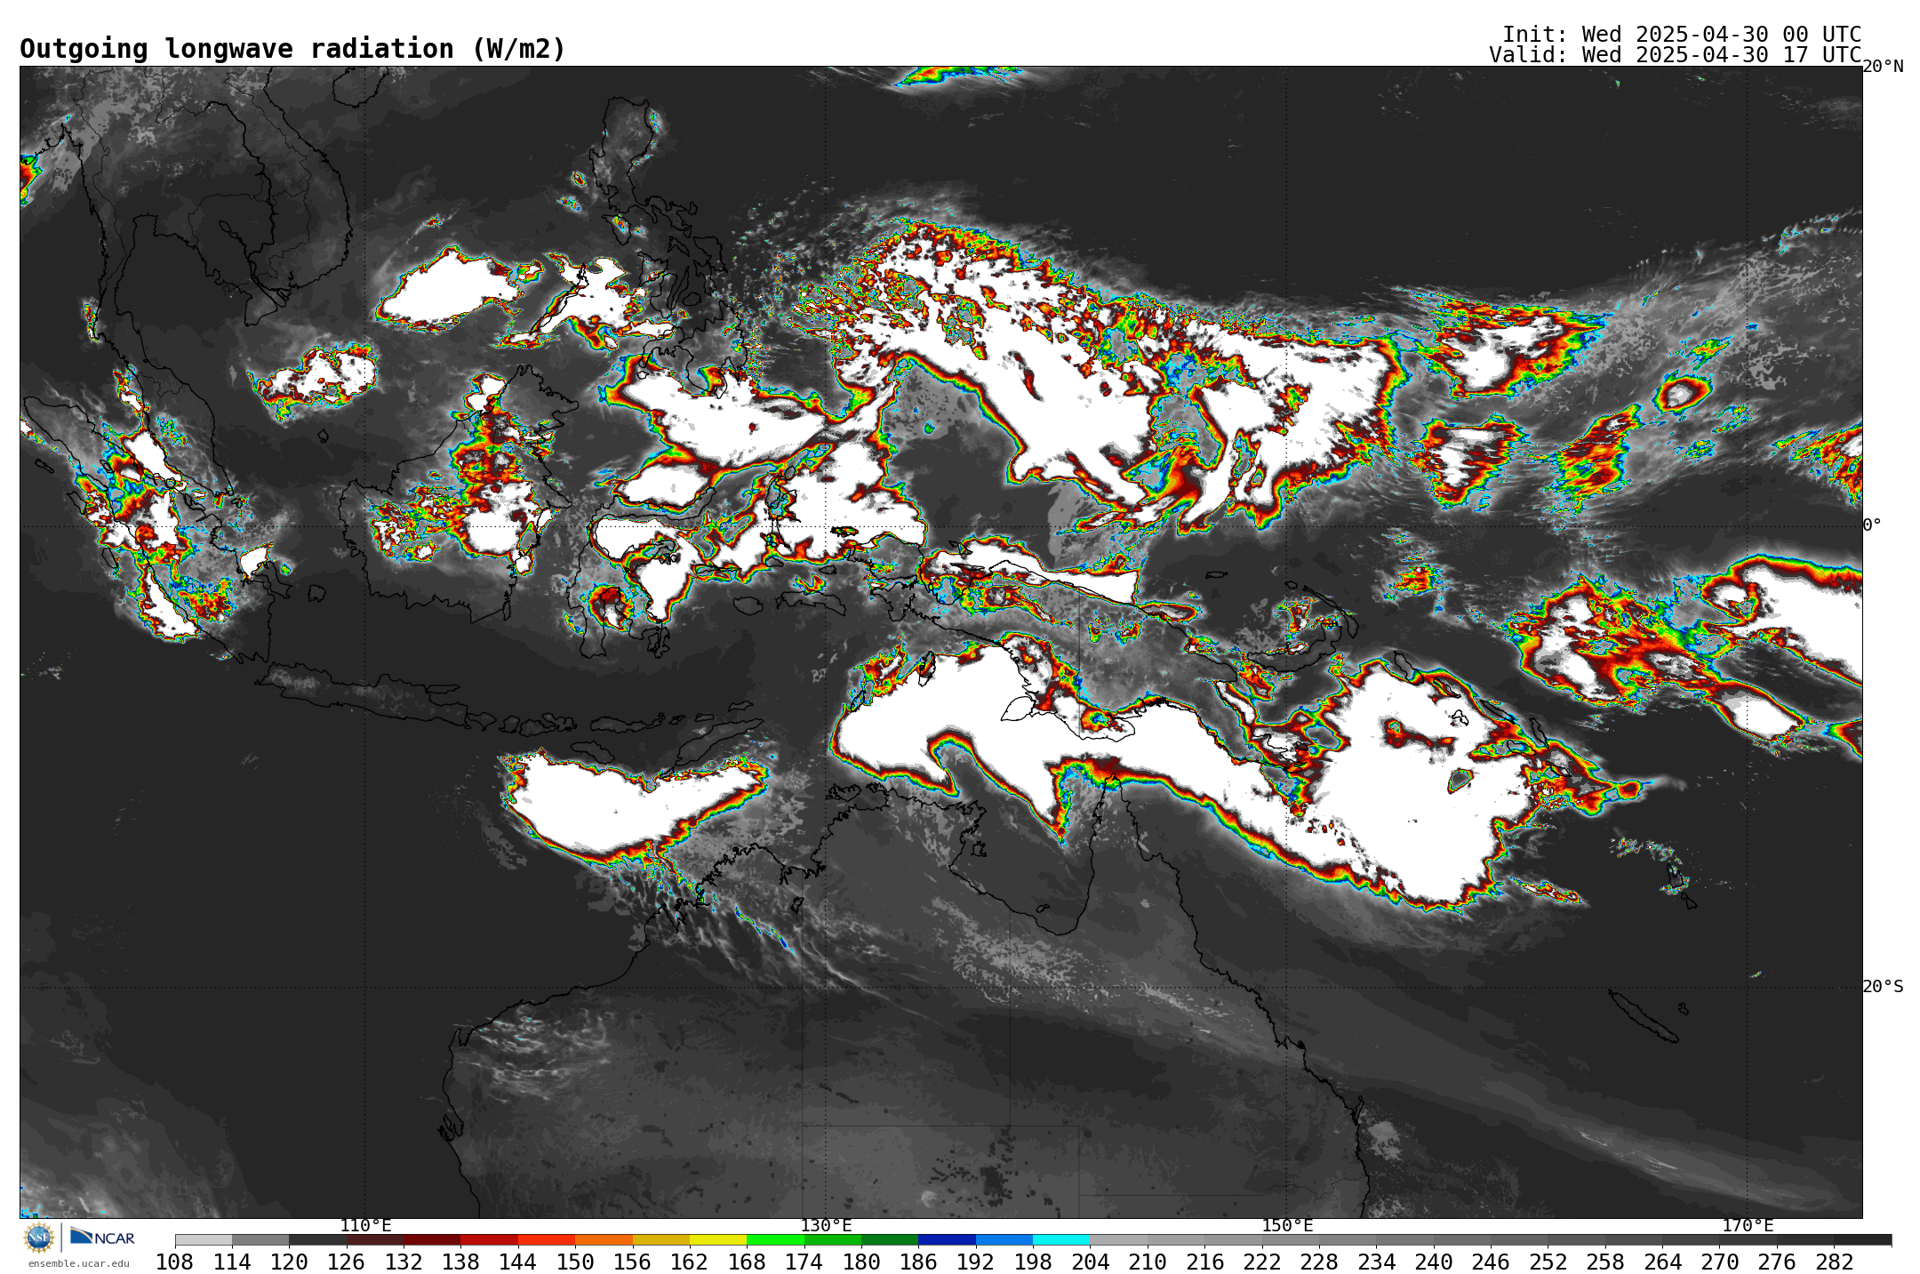The image size is (1920, 1274).
Task: Click the 150°E longitude label
Action: (x=1287, y=1225)
